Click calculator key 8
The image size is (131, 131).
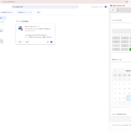pos(125,38)
